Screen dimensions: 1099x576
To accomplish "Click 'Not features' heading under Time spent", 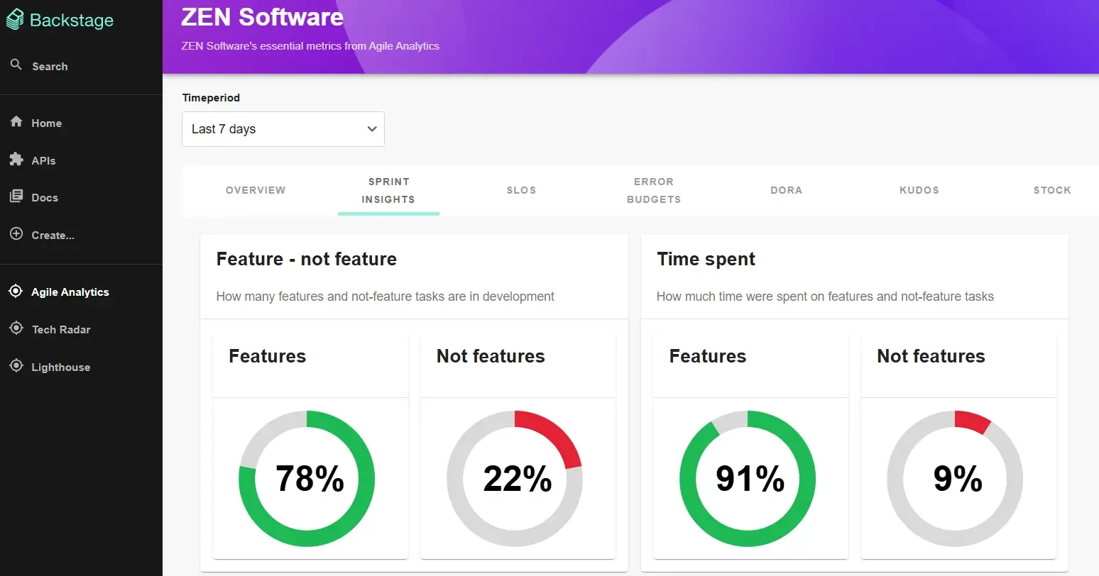I will coord(931,356).
